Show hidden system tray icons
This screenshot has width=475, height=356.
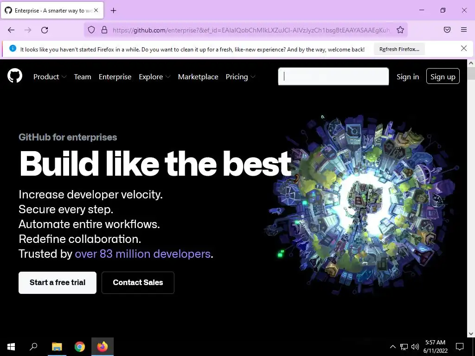click(x=392, y=347)
